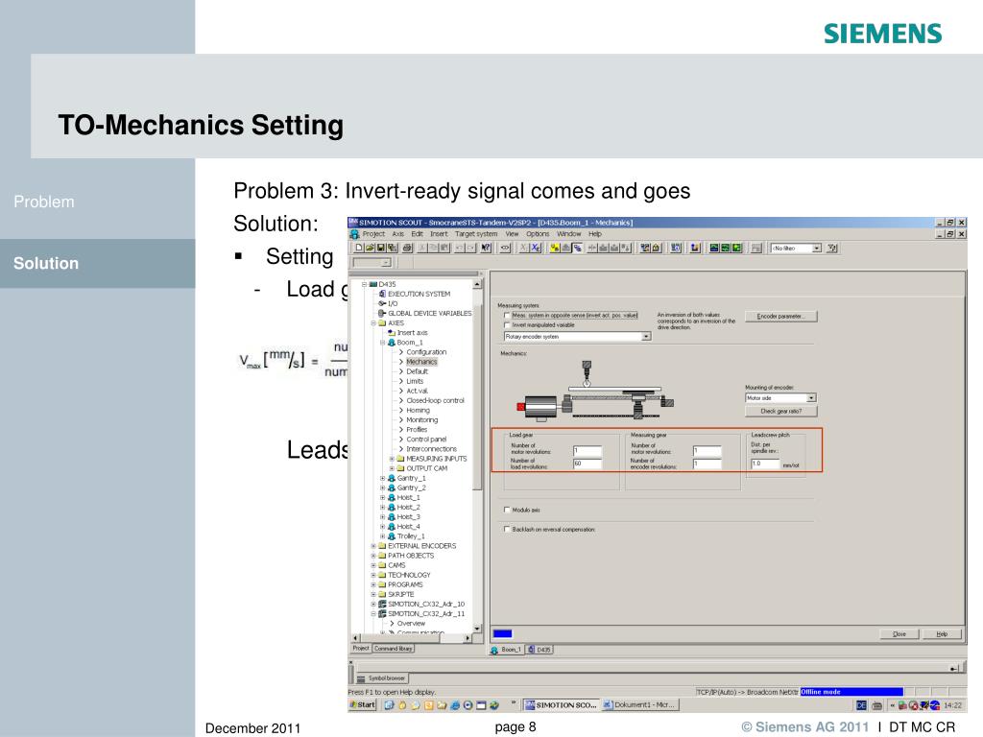Select the Gantry_1 axis in project tree

click(x=411, y=478)
